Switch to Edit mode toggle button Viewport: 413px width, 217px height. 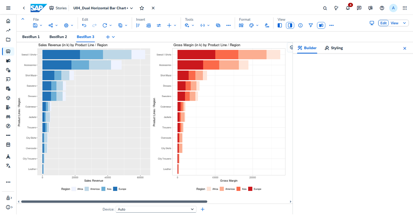384,23
